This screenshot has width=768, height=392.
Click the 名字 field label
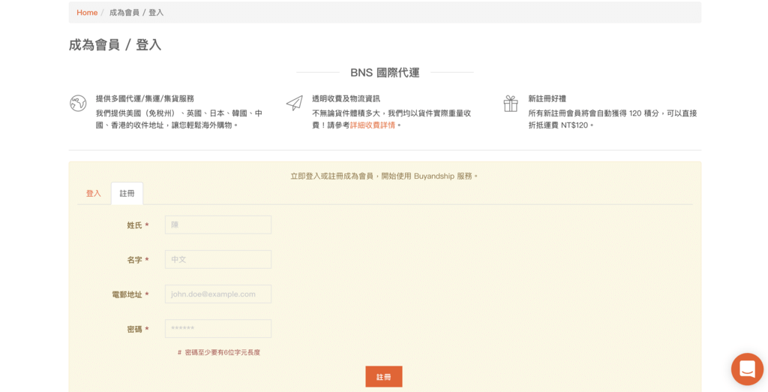click(x=138, y=260)
